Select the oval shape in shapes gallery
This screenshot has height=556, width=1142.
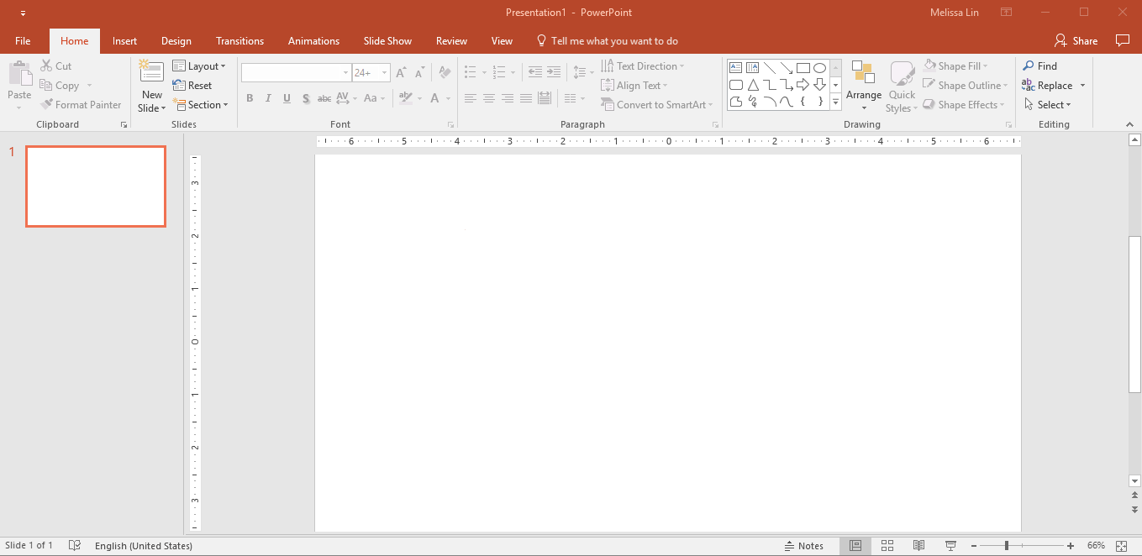819,68
